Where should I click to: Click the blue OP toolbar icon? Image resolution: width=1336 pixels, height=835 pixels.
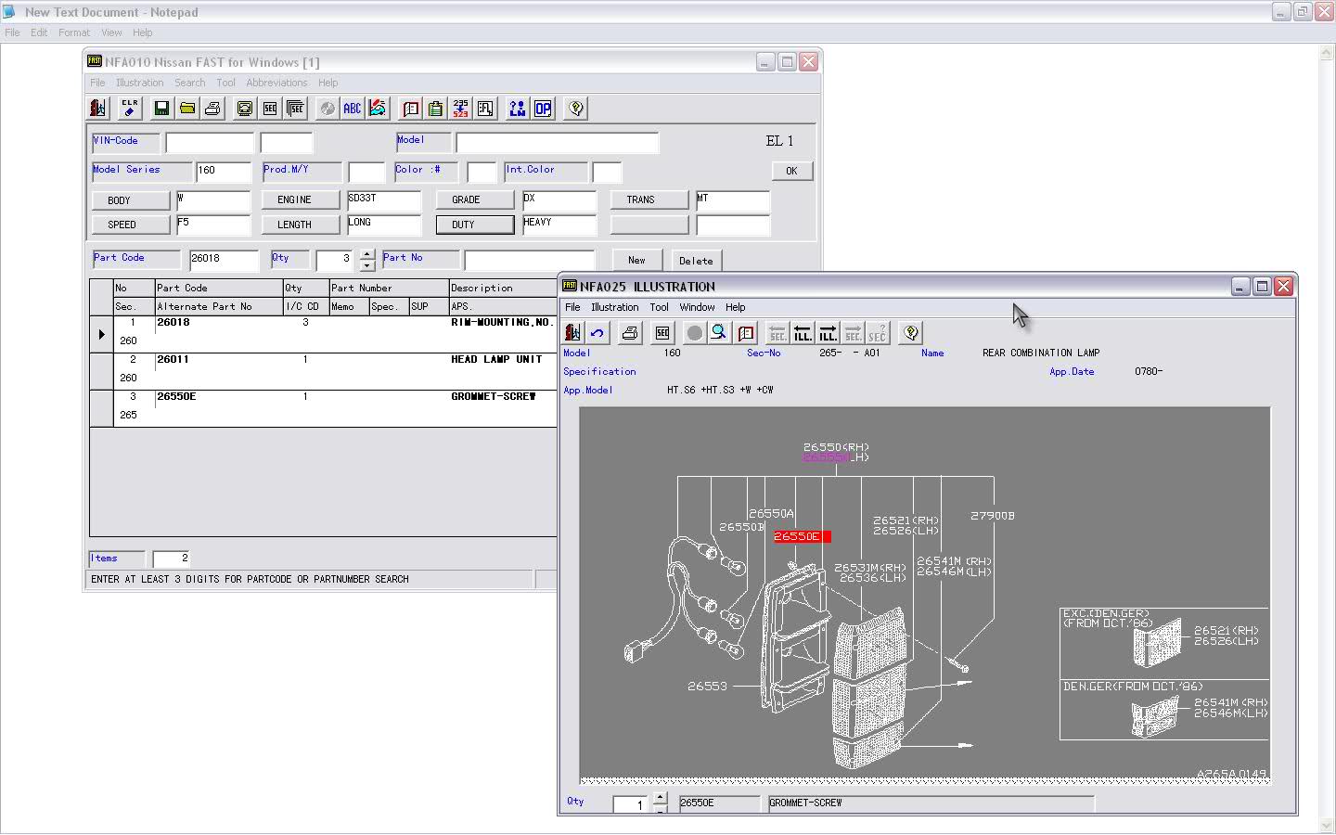543,109
